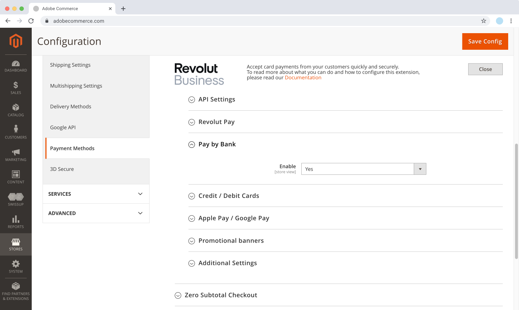519x310 pixels.
Task: Click the Save Config button
Action: pos(485,41)
